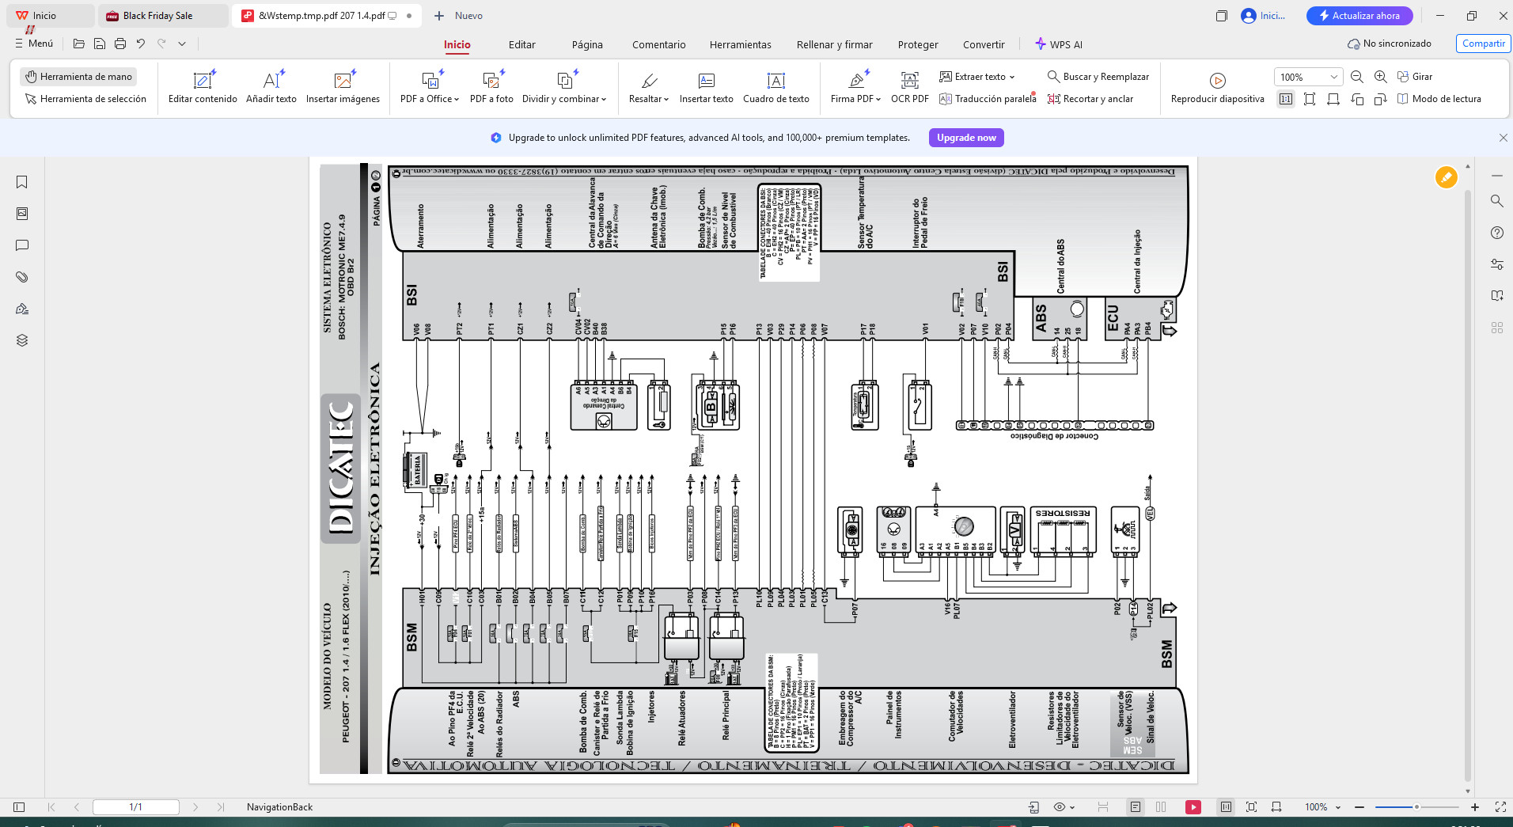Click the Insertar imágenes tool
The height and width of the screenshot is (827, 1513).
343,87
